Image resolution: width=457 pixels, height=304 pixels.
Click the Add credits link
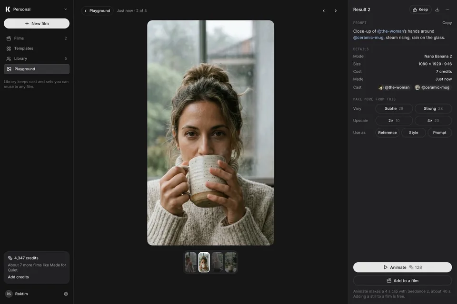[x=19, y=277]
